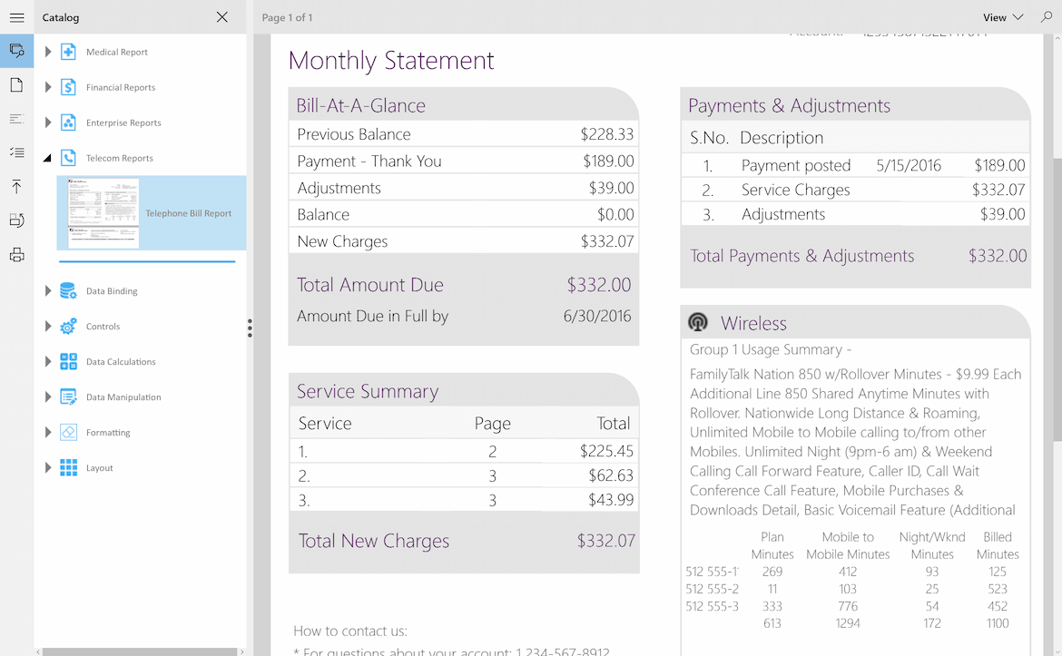Click the Data Manipulation icon

click(x=68, y=397)
